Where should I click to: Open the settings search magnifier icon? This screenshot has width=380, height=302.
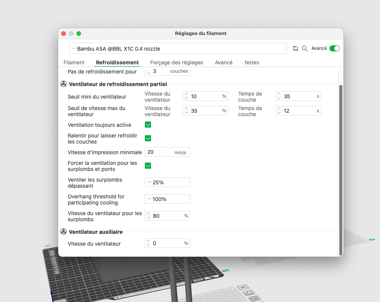click(305, 48)
